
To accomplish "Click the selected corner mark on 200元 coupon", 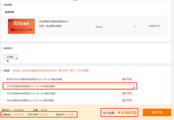I will click(133, 87).
